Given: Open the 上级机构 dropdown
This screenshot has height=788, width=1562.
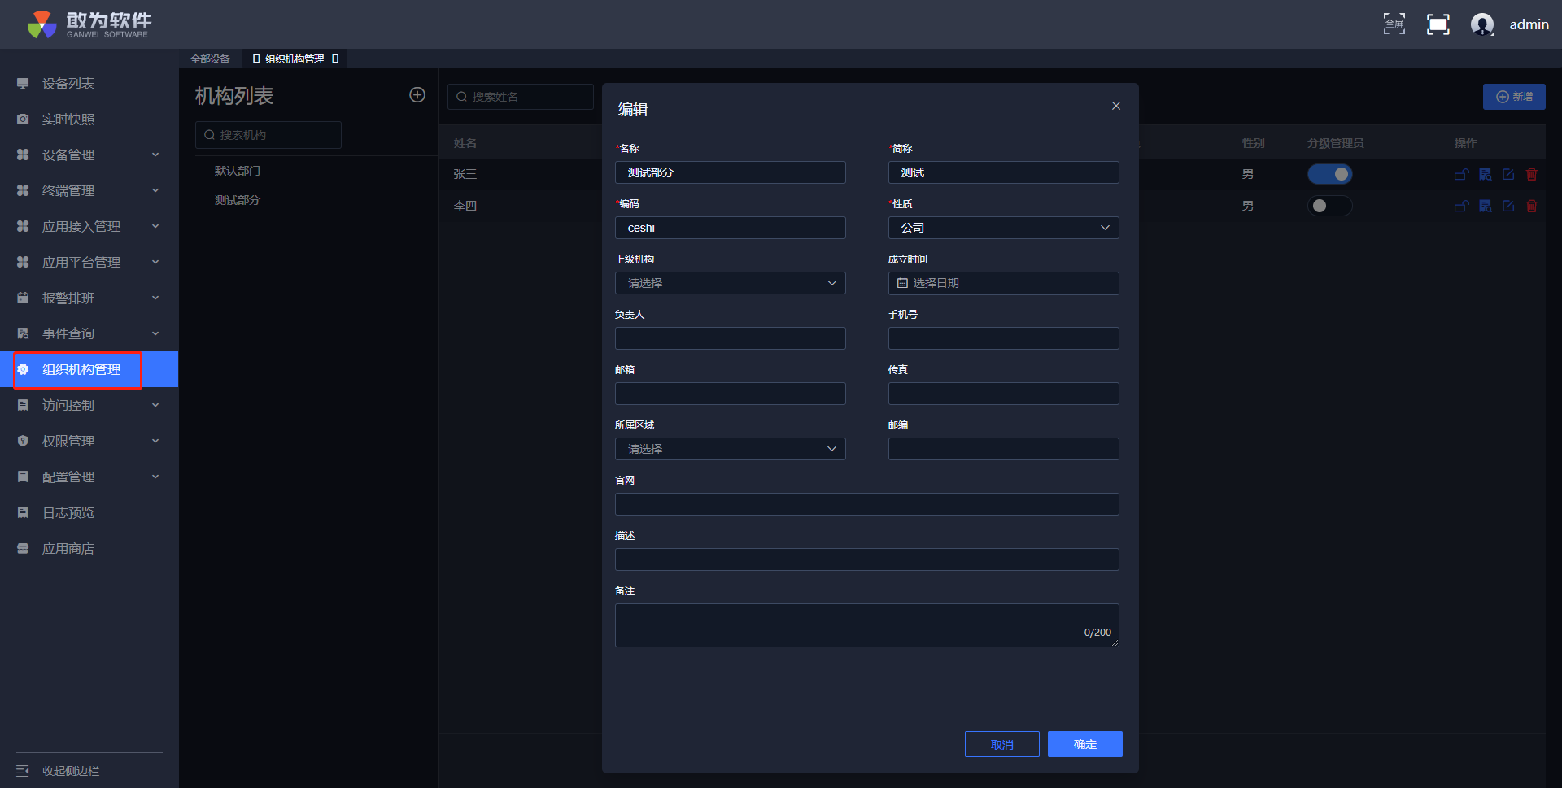Looking at the screenshot, I should pos(730,283).
